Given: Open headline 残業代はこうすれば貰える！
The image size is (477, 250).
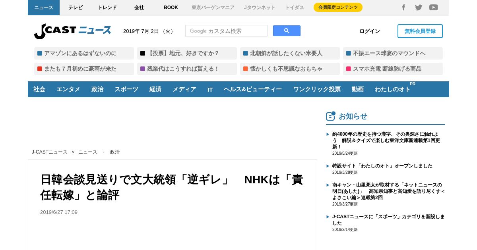Looking at the screenshot, I should coord(187,69).
